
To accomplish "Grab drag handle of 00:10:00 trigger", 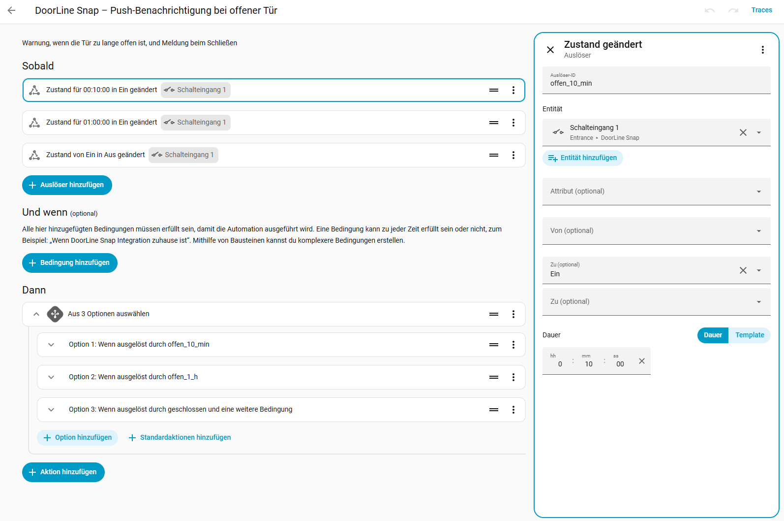I will pyautogui.click(x=494, y=90).
